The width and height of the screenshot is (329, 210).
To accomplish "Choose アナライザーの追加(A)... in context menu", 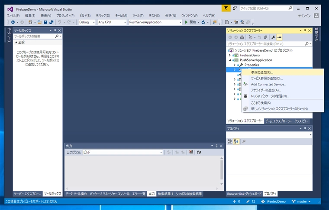I will (x=282, y=90).
